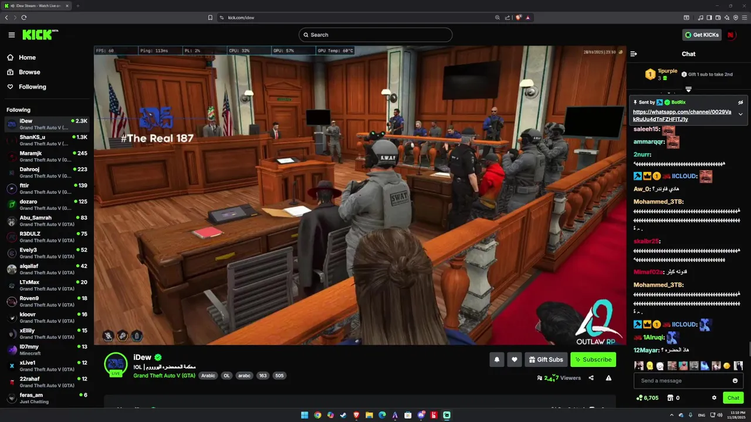
Task: Open the browser sidebar panel
Action: (709, 18)
